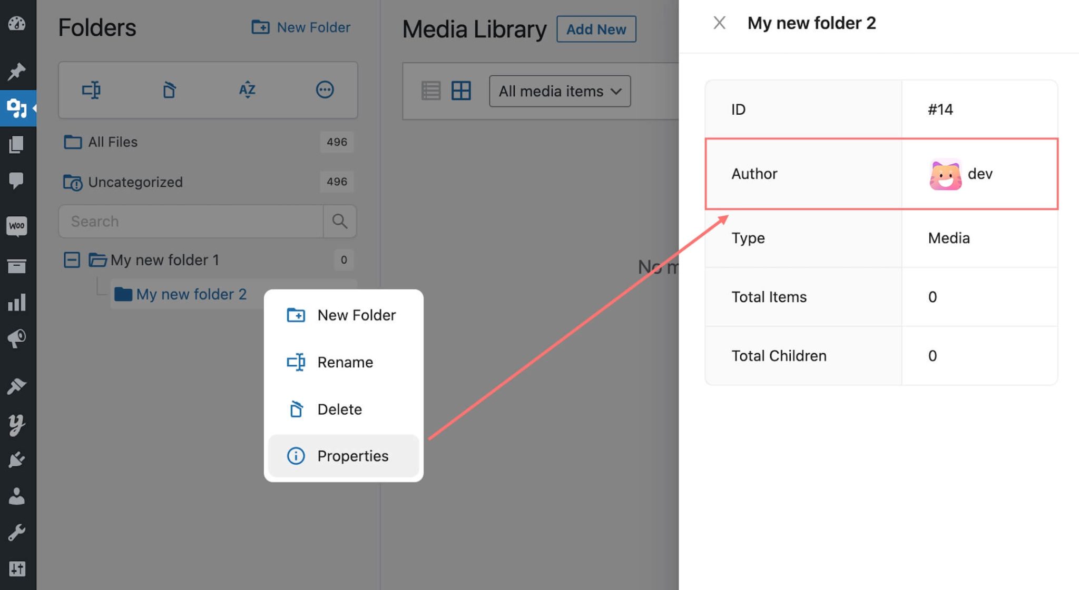Choose Properties from the context menu

coord(353,456)
